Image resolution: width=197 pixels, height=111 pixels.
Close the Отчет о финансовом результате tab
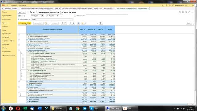148,8
